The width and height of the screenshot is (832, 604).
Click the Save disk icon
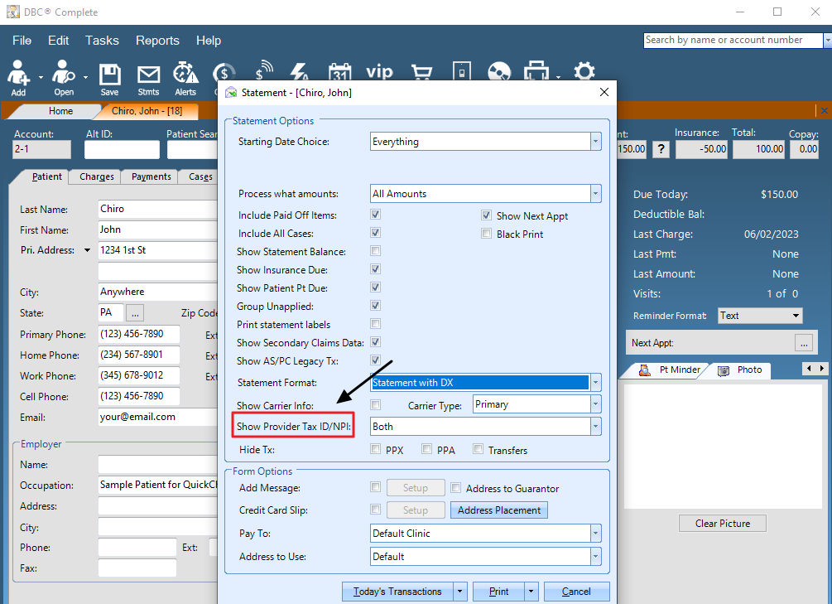click(x=109, y=75)
